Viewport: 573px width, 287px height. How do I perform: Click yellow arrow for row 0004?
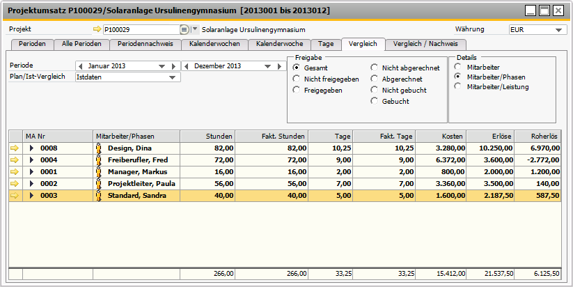point(15,160)
